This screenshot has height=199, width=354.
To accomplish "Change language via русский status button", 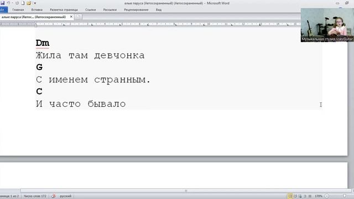I will [65, 196].
